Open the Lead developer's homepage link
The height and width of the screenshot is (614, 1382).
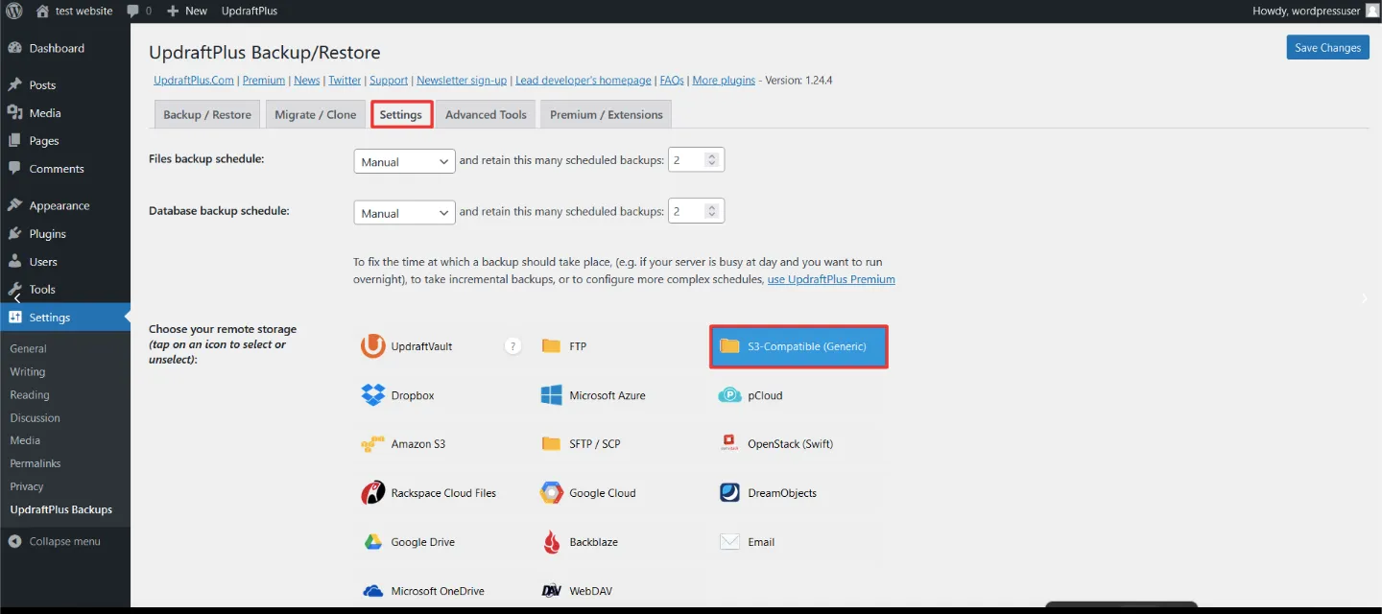pyautogui.click(x=584, y=81)
